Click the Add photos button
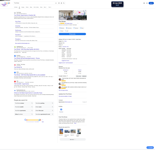Viewport: 156px width, 150px height. [x=84, y=76]
